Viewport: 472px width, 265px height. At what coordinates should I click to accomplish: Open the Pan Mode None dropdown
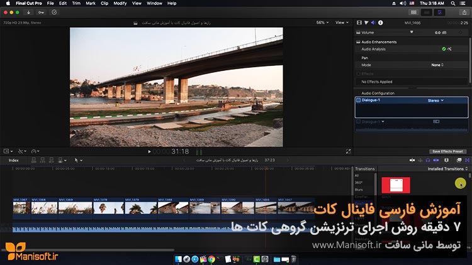(437, 65)
